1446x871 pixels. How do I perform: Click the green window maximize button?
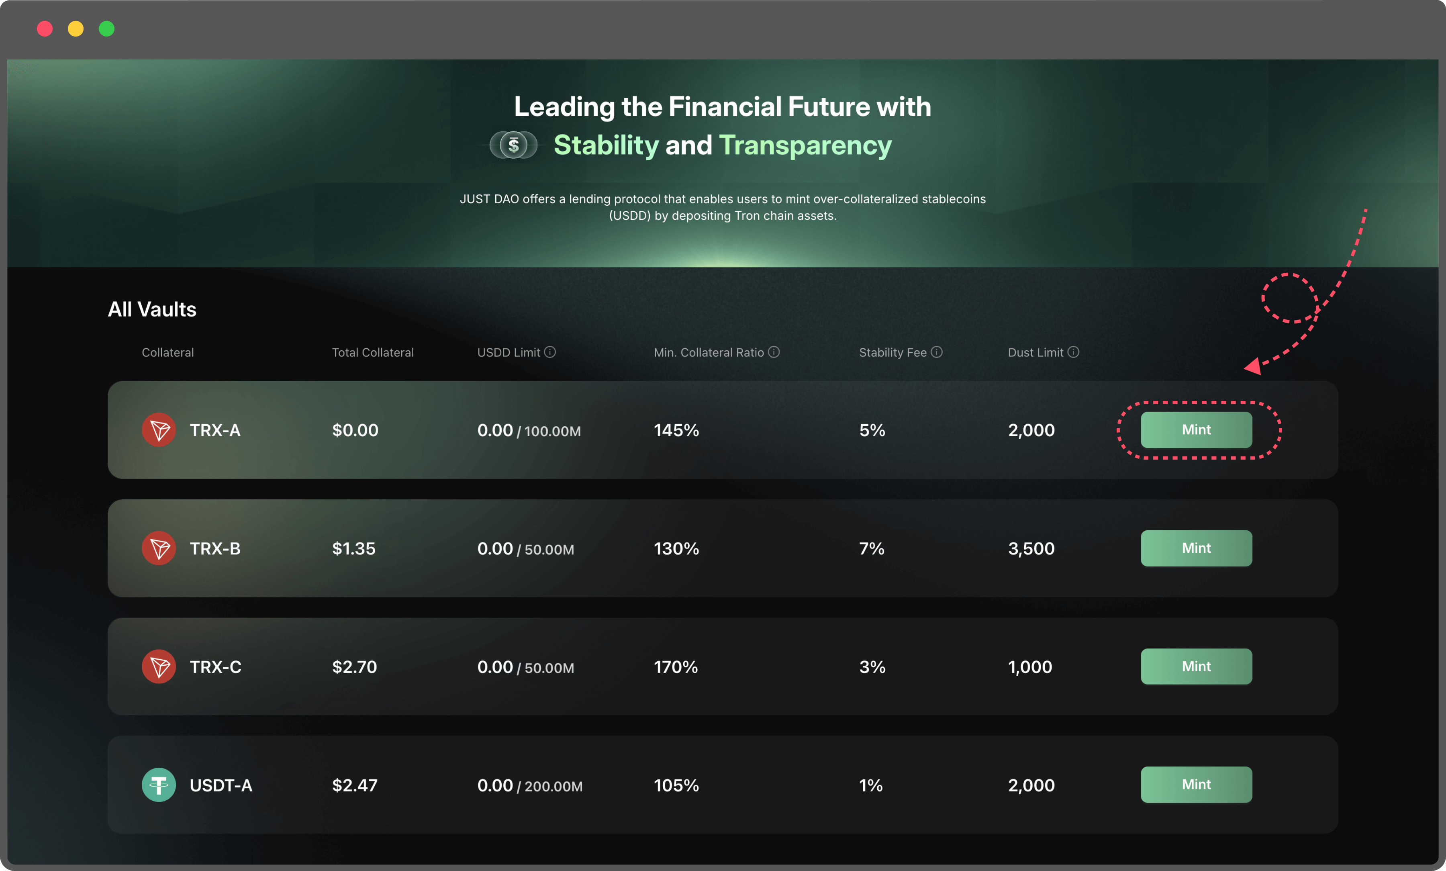point(107,29)
